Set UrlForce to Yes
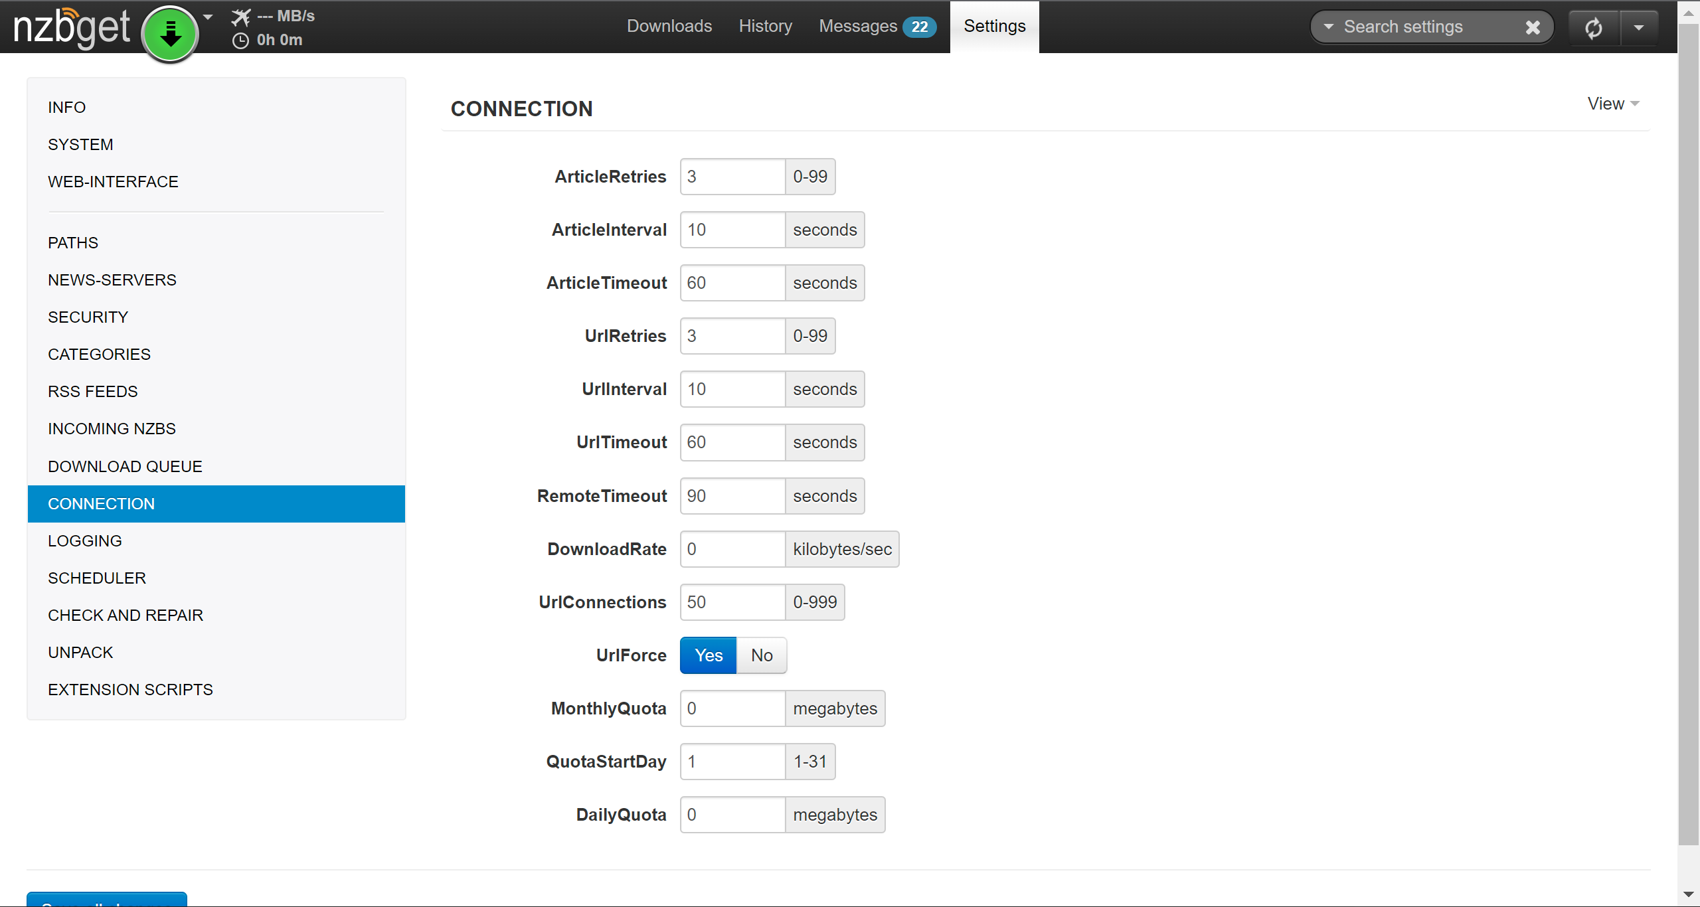The width and height of the screenshot is (1700, 907). click(708, 655)
